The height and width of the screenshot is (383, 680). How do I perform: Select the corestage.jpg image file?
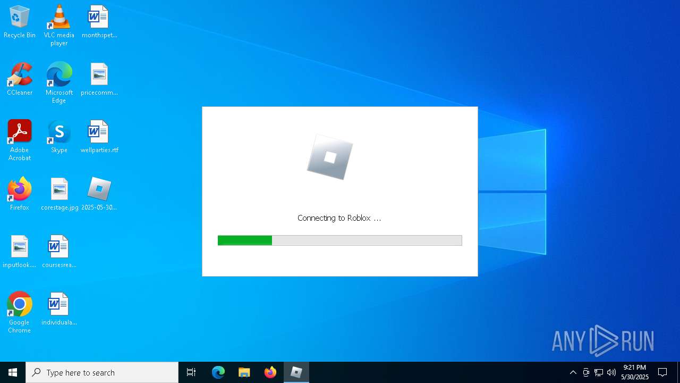tap(59, 195)
